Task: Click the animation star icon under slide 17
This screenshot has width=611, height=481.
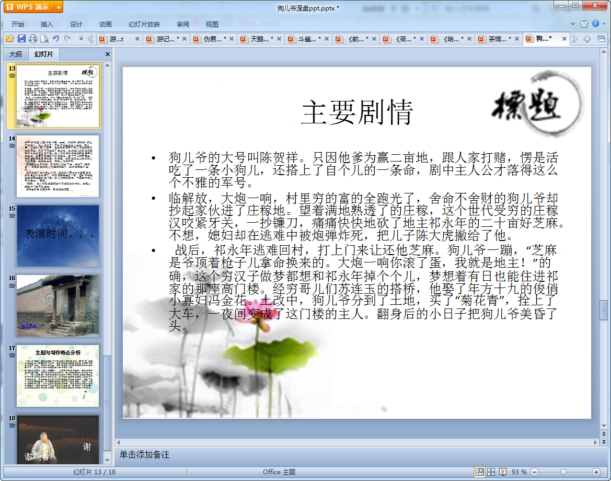Action: pos(12,355)
